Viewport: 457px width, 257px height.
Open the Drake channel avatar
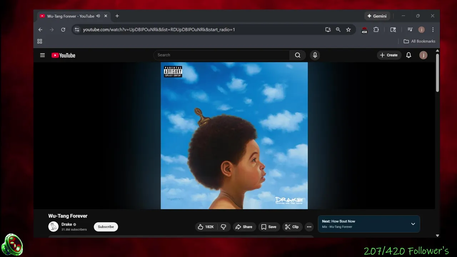pos(53,227)
